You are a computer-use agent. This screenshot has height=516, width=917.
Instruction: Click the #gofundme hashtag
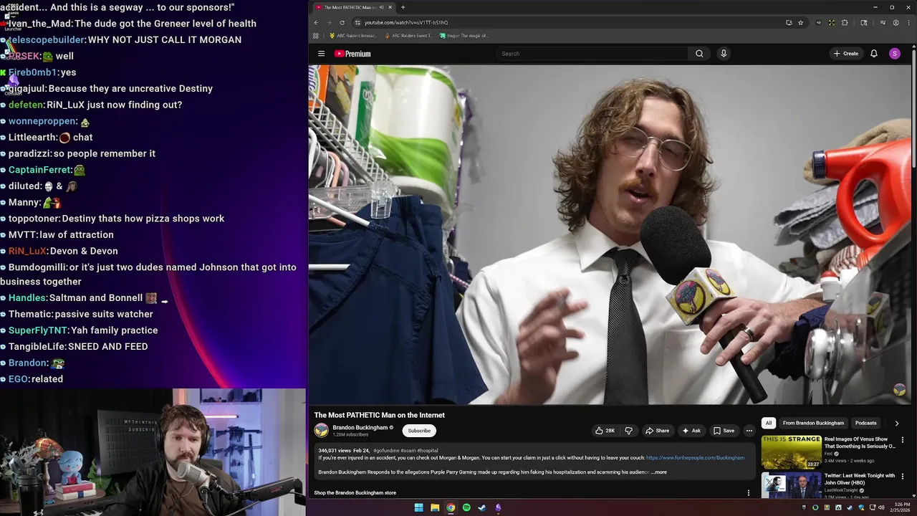point(385,451)
